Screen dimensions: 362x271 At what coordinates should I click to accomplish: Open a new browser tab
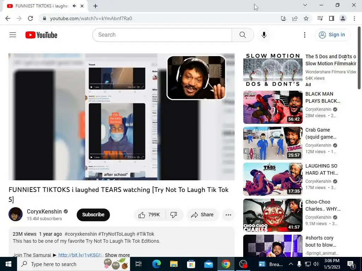click(95, 6)
